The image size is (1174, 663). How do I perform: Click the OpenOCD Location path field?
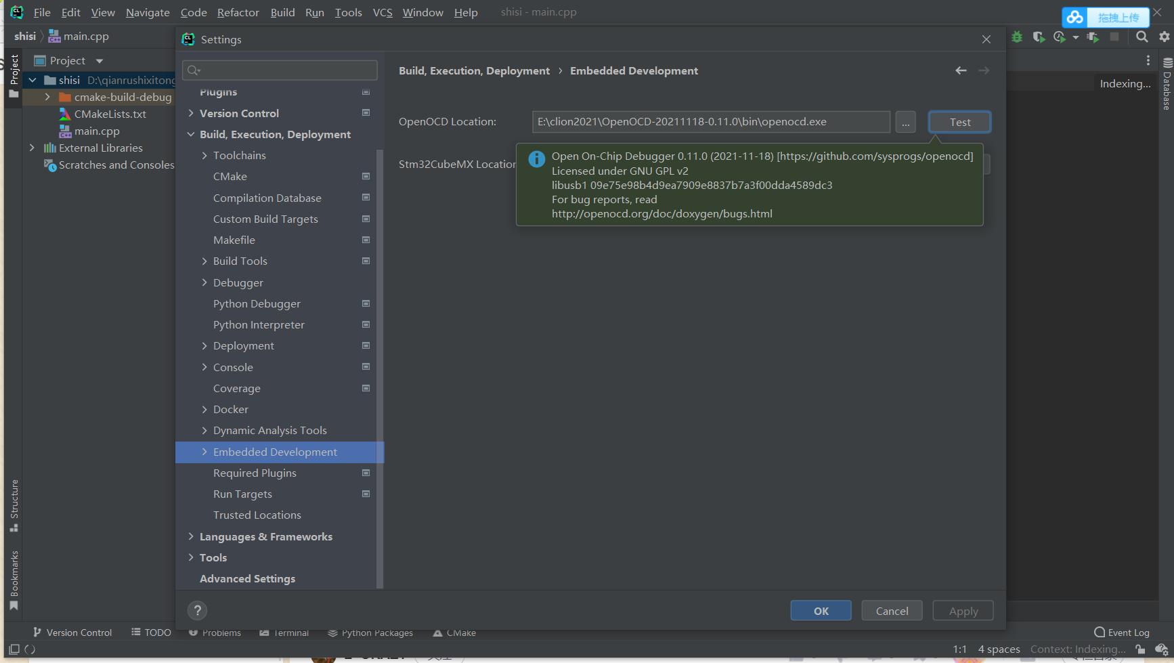[x=711, y=122]
